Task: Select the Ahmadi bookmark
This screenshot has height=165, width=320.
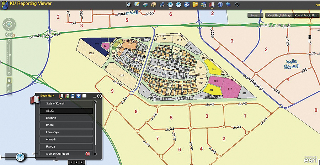Action: click(66, 140)
